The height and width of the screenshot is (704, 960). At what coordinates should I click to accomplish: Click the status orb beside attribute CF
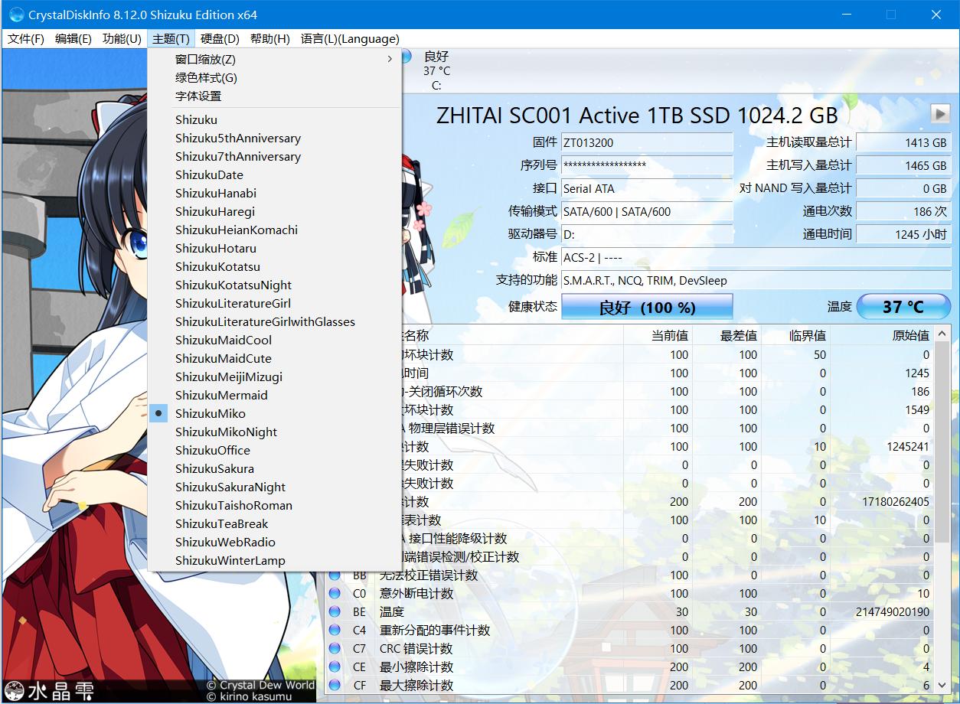[x=335, y=685]
